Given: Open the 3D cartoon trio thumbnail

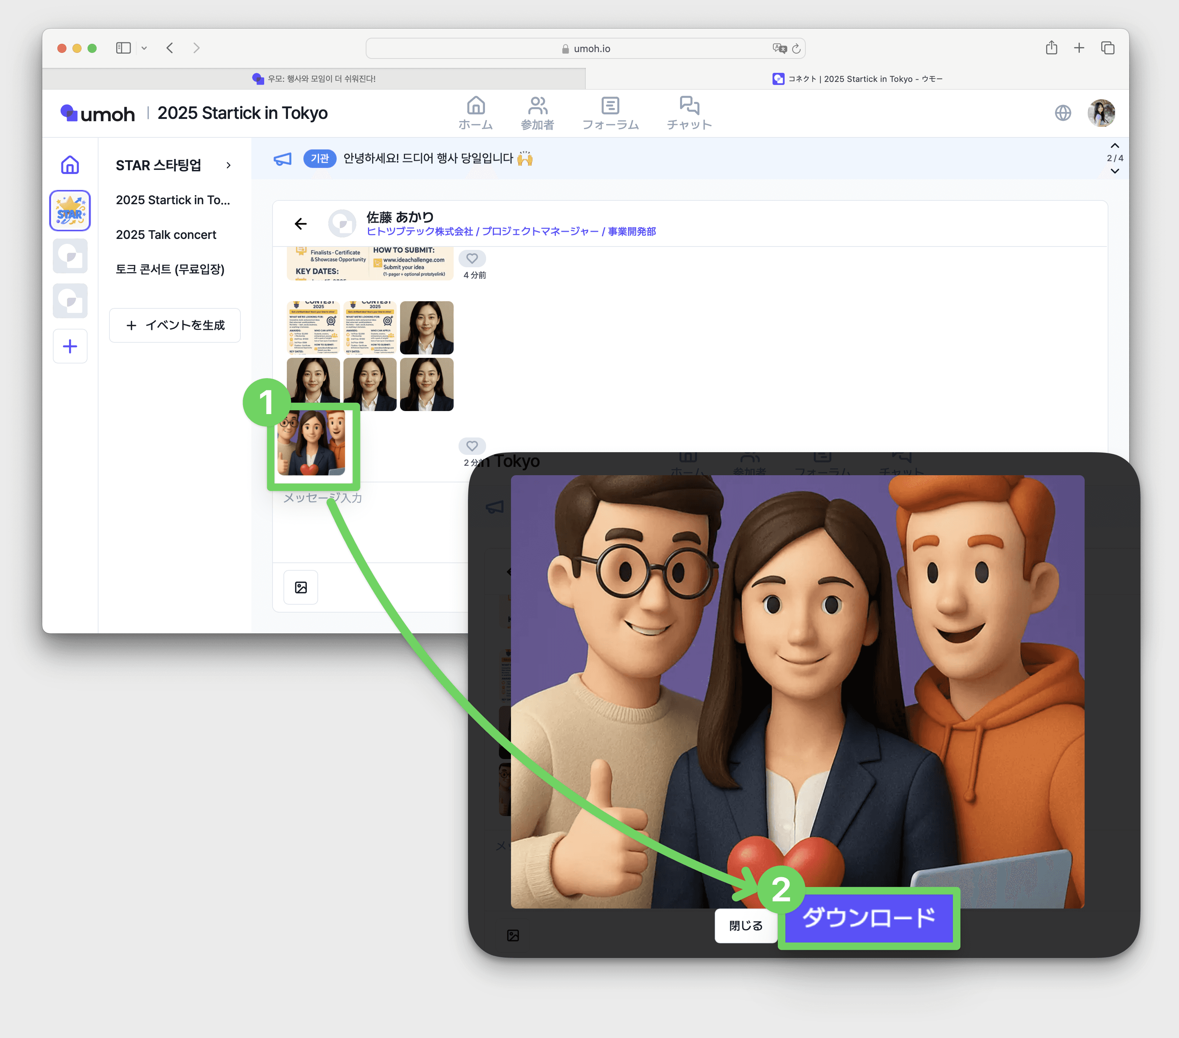Looking at the screenshot, I should point(311,443).
